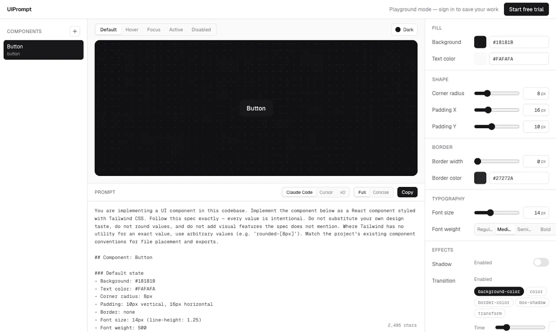Choose Concise prompt length

(381, 192)
